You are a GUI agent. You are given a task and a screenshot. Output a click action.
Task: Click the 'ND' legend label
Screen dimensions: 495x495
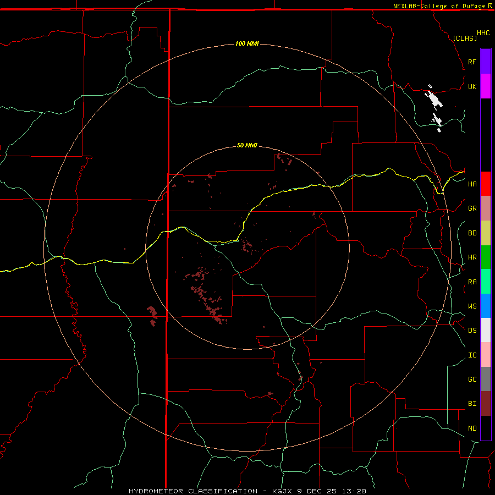pos(472,428)
